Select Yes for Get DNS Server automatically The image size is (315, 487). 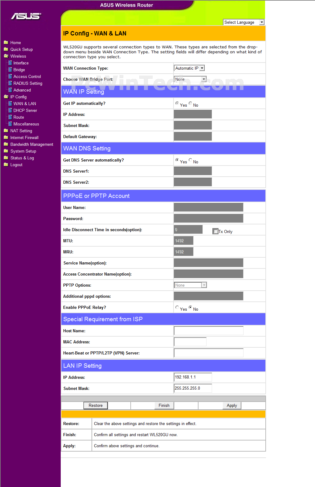point(177,160)
